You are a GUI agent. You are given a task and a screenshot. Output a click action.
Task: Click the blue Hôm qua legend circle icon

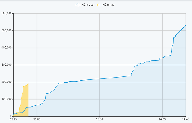[78, 5]
